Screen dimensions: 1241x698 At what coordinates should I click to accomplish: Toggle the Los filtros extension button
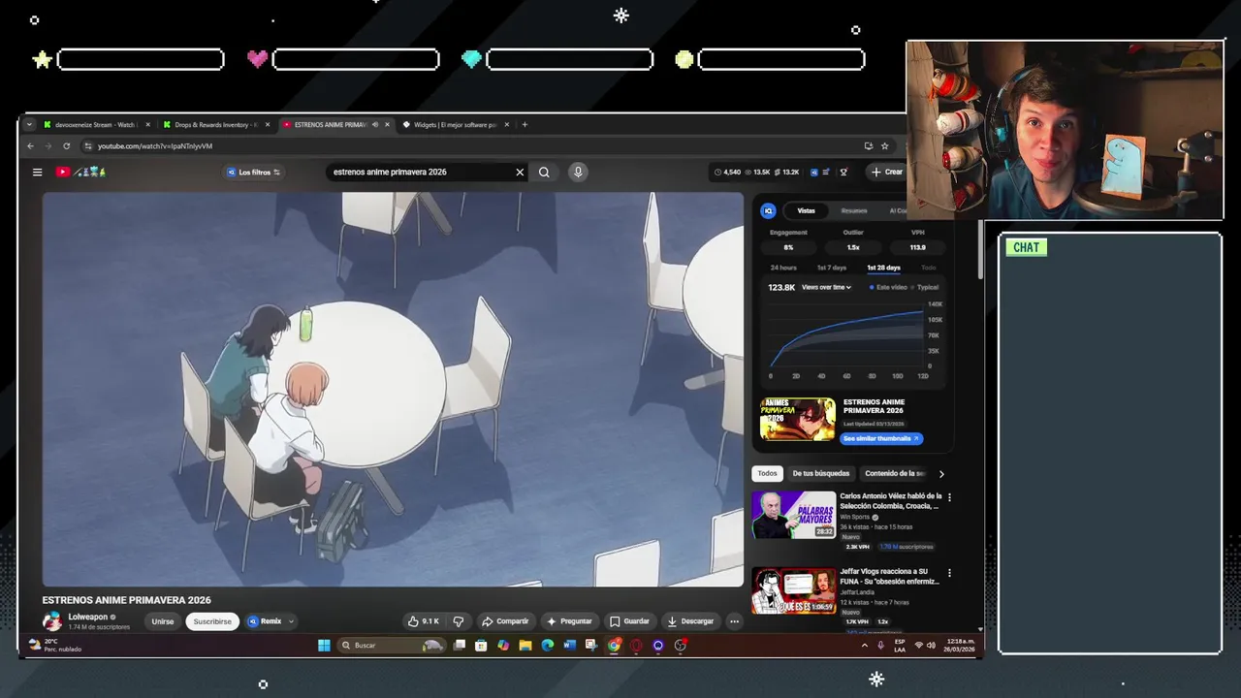pos(253,172)
